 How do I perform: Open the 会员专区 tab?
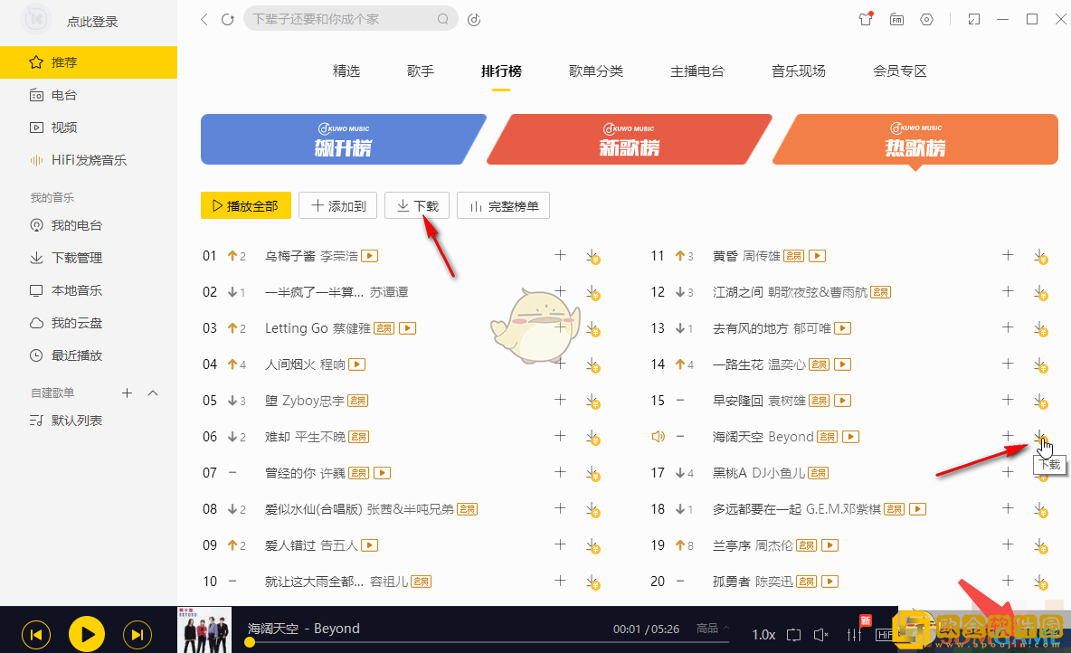click(899, 71)
